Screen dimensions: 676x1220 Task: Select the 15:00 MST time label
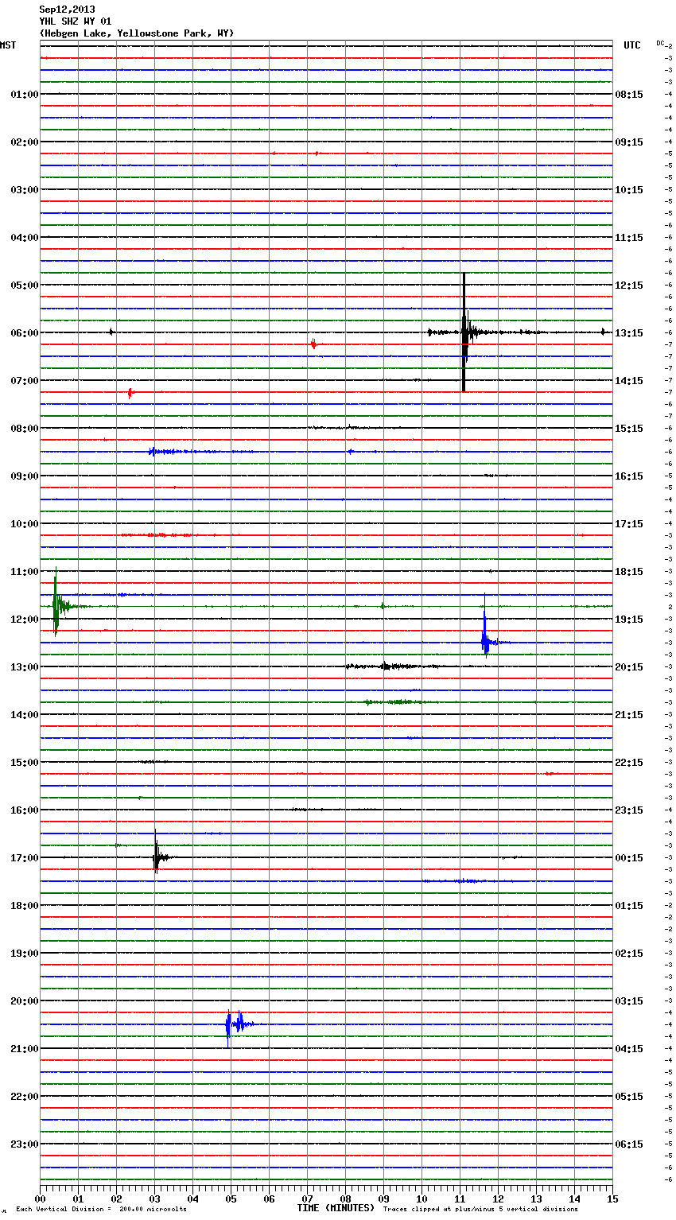click(25, 763)
